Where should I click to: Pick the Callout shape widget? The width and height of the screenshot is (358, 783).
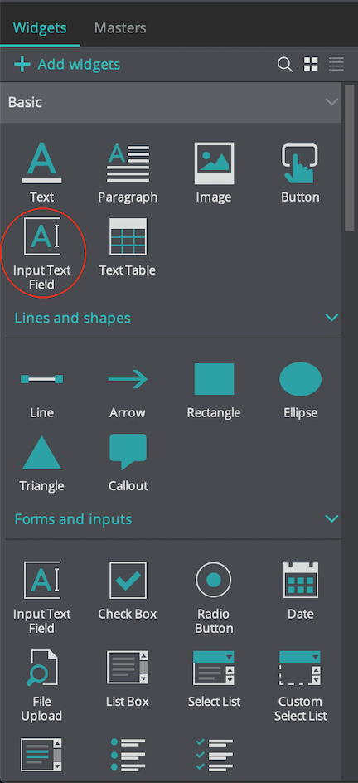click(x=128, y=451)
